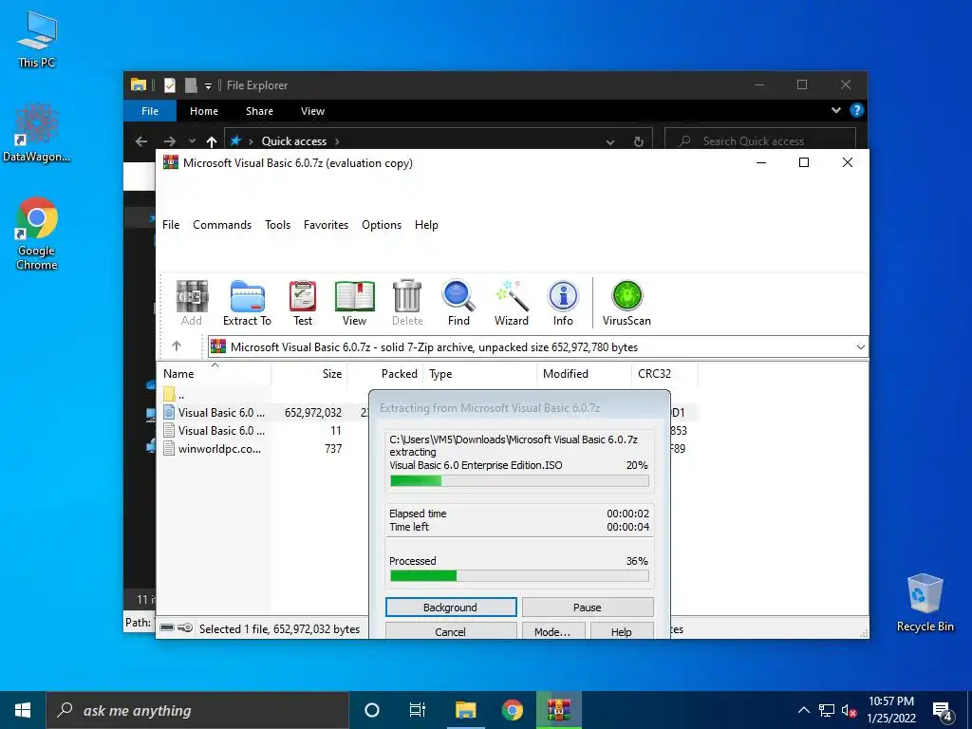The image size is (972, 729).
Task: Click the Help button in extraction dialog
Action: [621, 631]
